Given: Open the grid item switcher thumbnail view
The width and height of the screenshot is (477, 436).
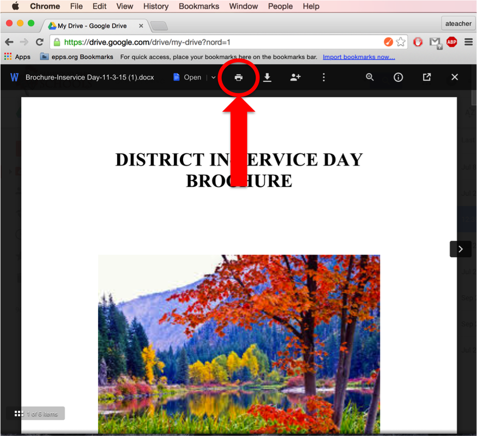Looking at the screenshot, I should coord(19,413).
